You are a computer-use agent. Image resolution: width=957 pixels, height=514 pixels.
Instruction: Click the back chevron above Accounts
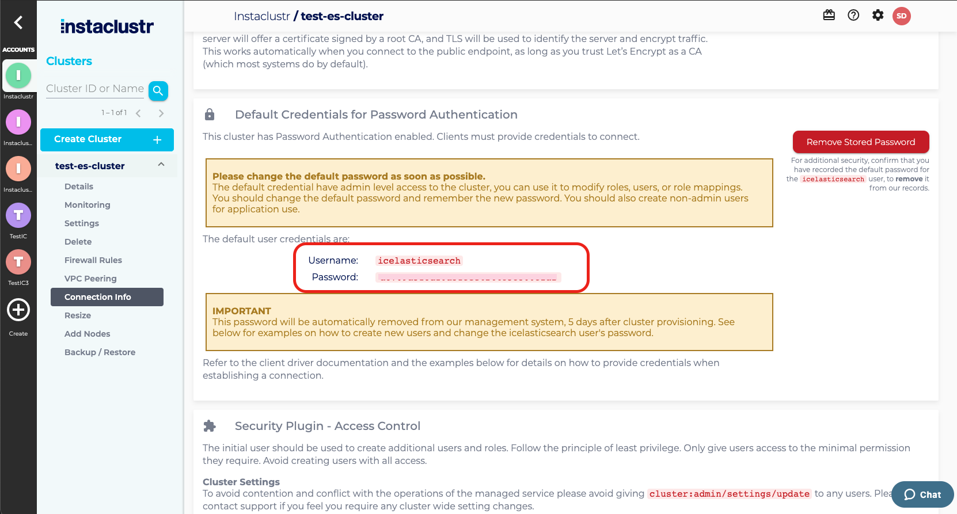18,22
